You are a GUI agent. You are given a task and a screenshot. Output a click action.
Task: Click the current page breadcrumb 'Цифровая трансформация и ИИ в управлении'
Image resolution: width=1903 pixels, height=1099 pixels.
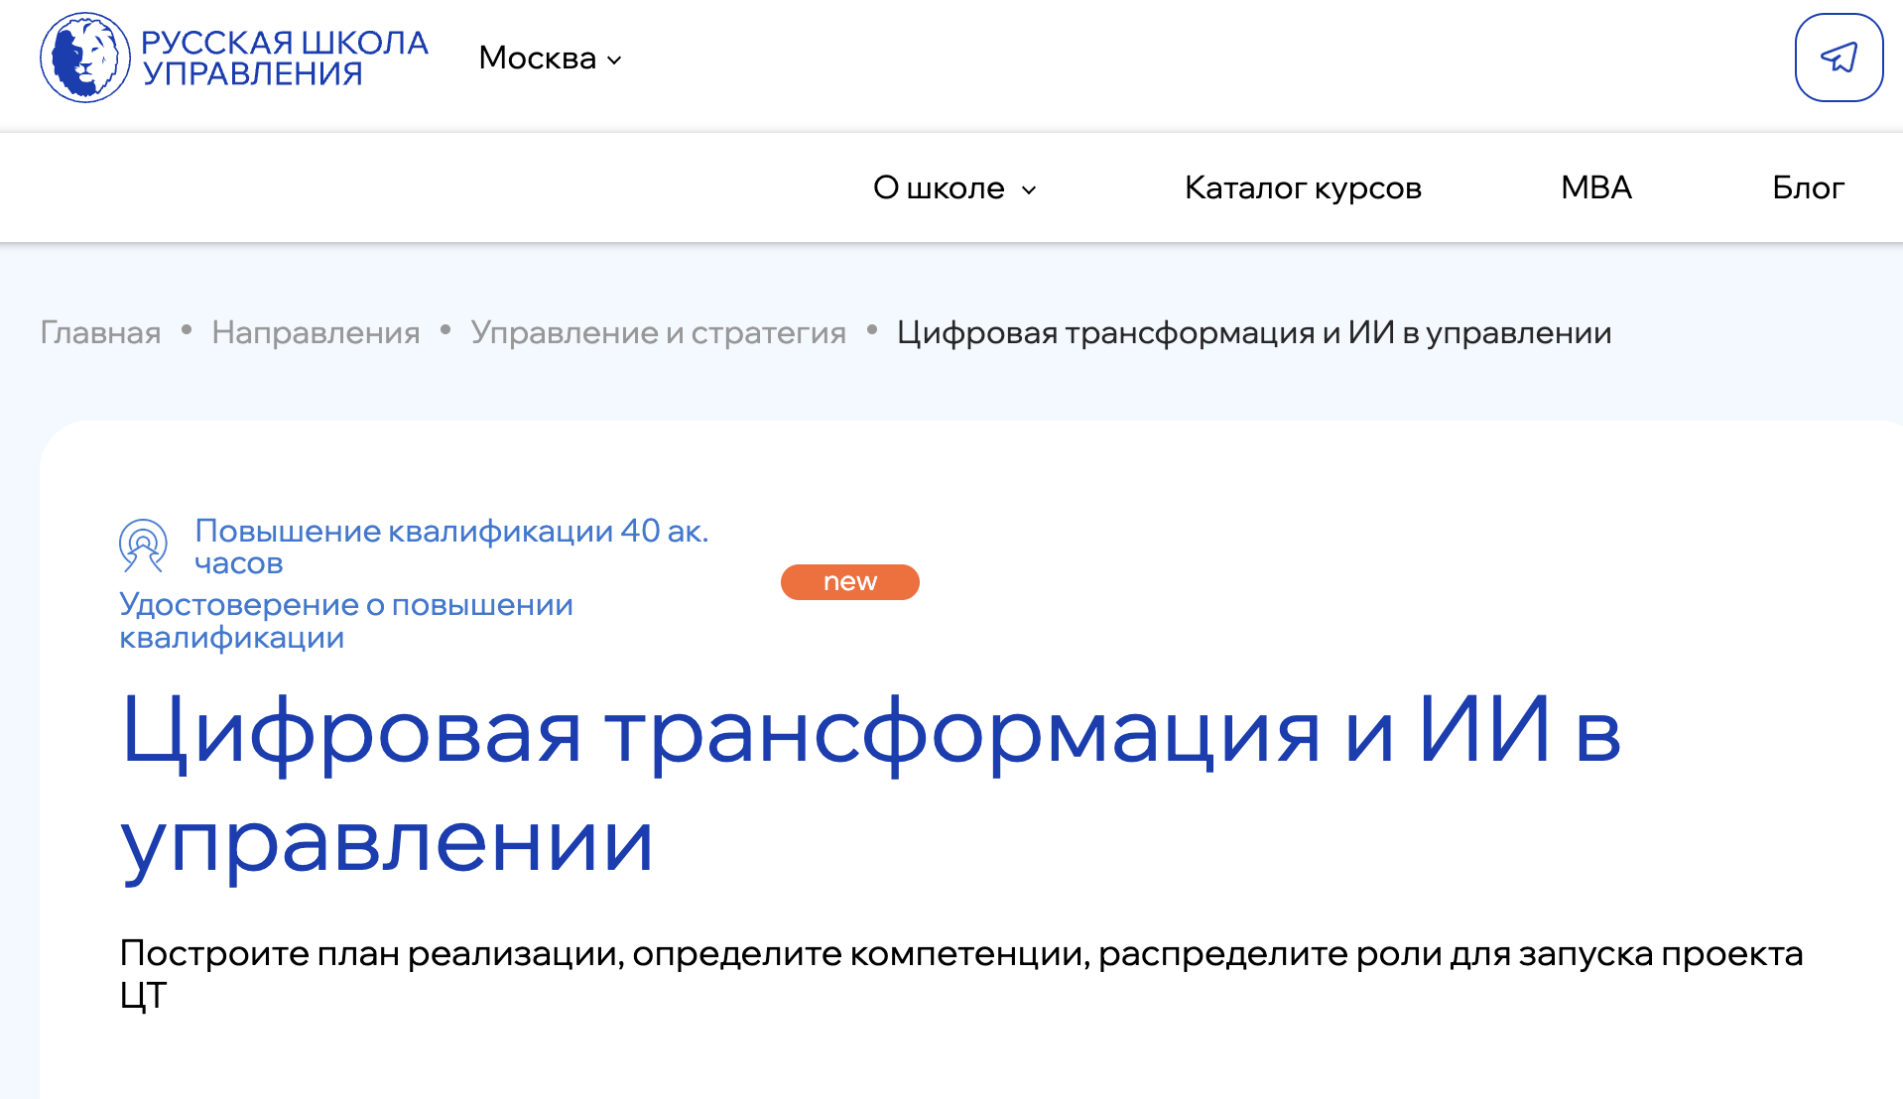(1253, 332)
